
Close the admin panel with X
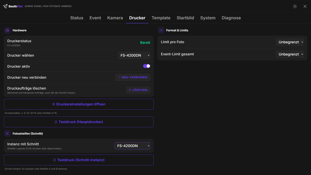tap(305, 6)
